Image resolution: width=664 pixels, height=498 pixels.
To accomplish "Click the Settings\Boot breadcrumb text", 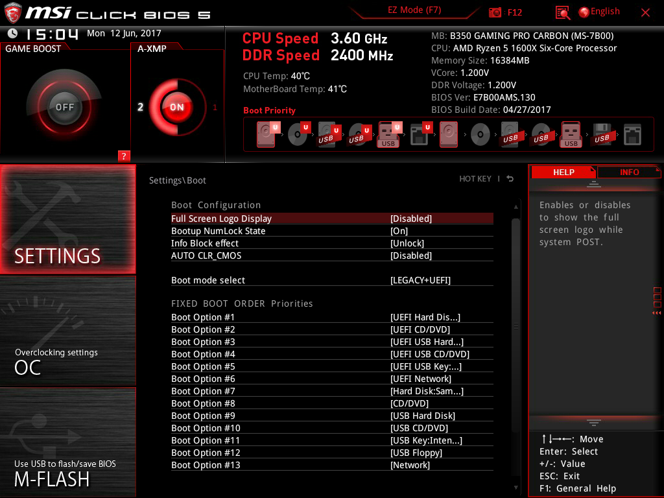I will click(x=178, y=180).
